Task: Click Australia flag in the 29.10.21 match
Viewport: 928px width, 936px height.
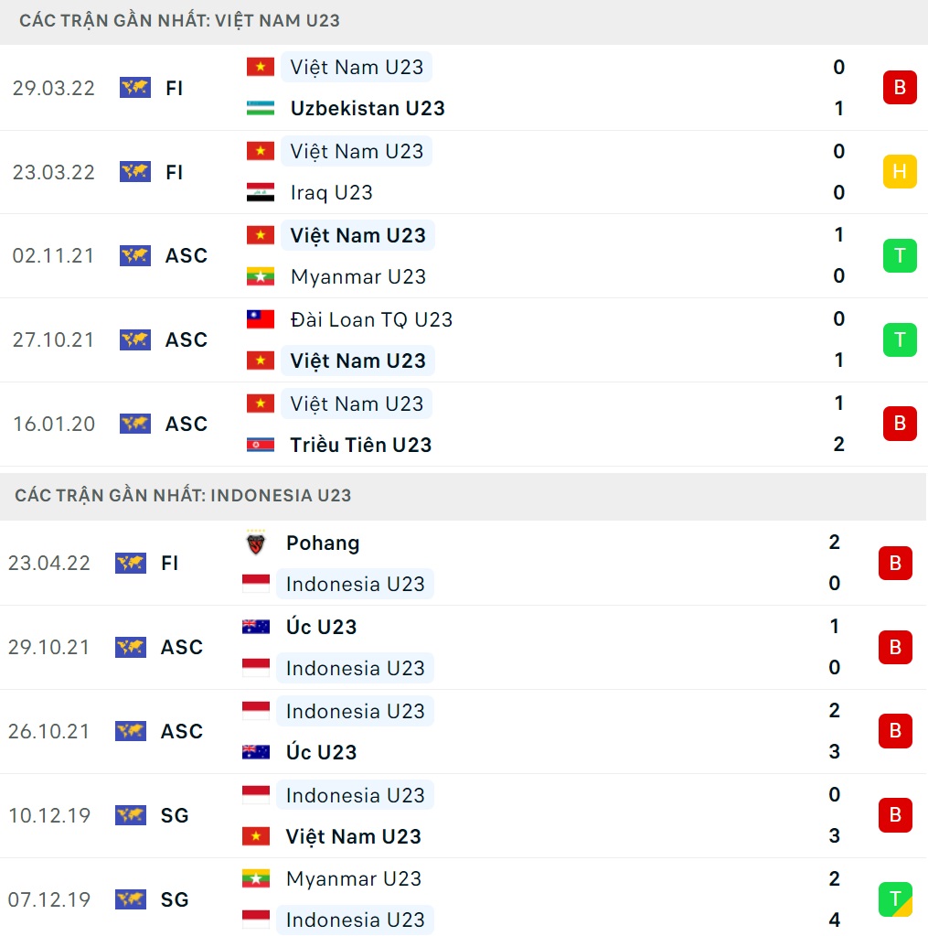Action: [x=256, y=628]
